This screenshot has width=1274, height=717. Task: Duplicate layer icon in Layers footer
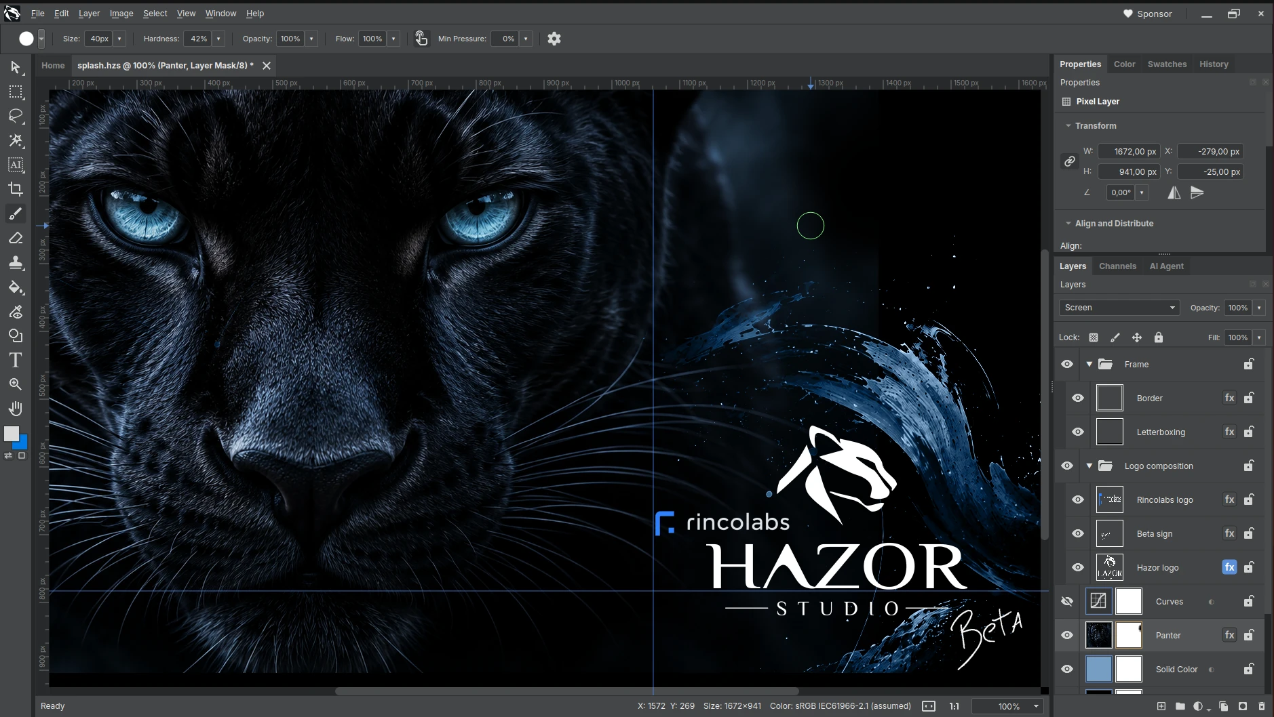[x=1224, y=706]
